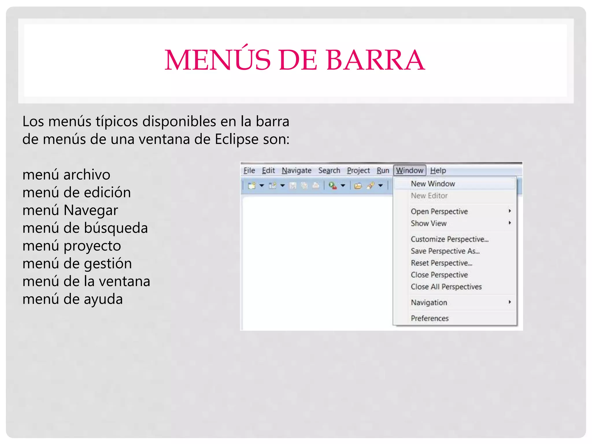Expand the arrow next to the second new-item icon
Screen dimensions: 592x444
click(x=282, y=186)
